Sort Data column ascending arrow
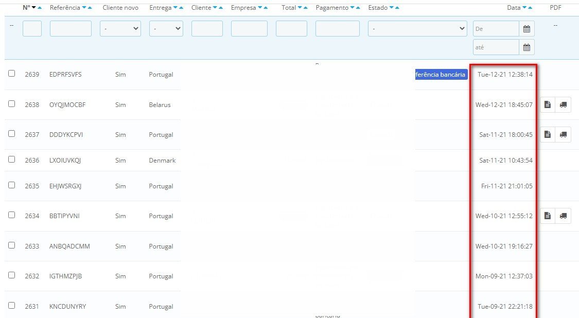Viewport: 579px width, 318px height. click(x=530, y=8)
